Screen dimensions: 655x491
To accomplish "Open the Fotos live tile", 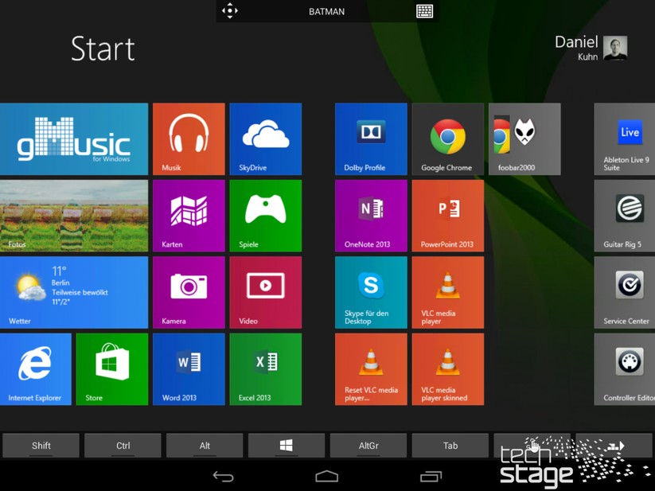I will (74, 216).
